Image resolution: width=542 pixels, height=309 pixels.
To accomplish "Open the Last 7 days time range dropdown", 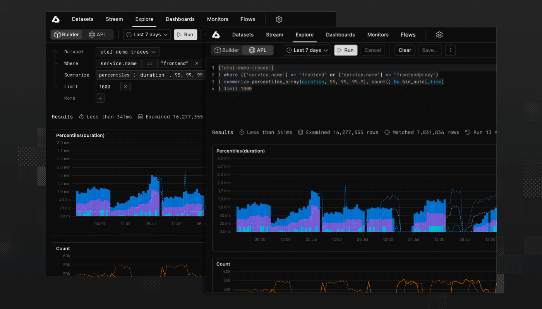I will point(307,50).
